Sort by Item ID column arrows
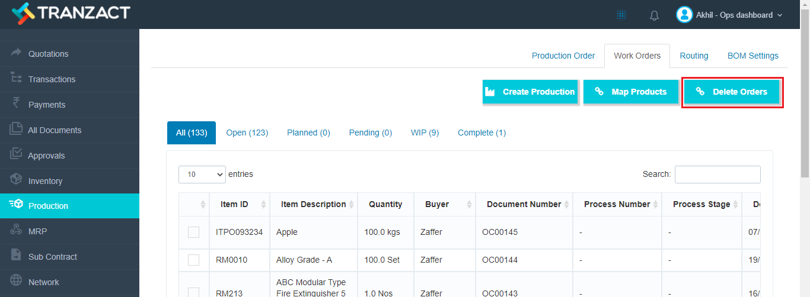This screenshot has width=810, height=297. pyautogui.click(x=263, y=204)
